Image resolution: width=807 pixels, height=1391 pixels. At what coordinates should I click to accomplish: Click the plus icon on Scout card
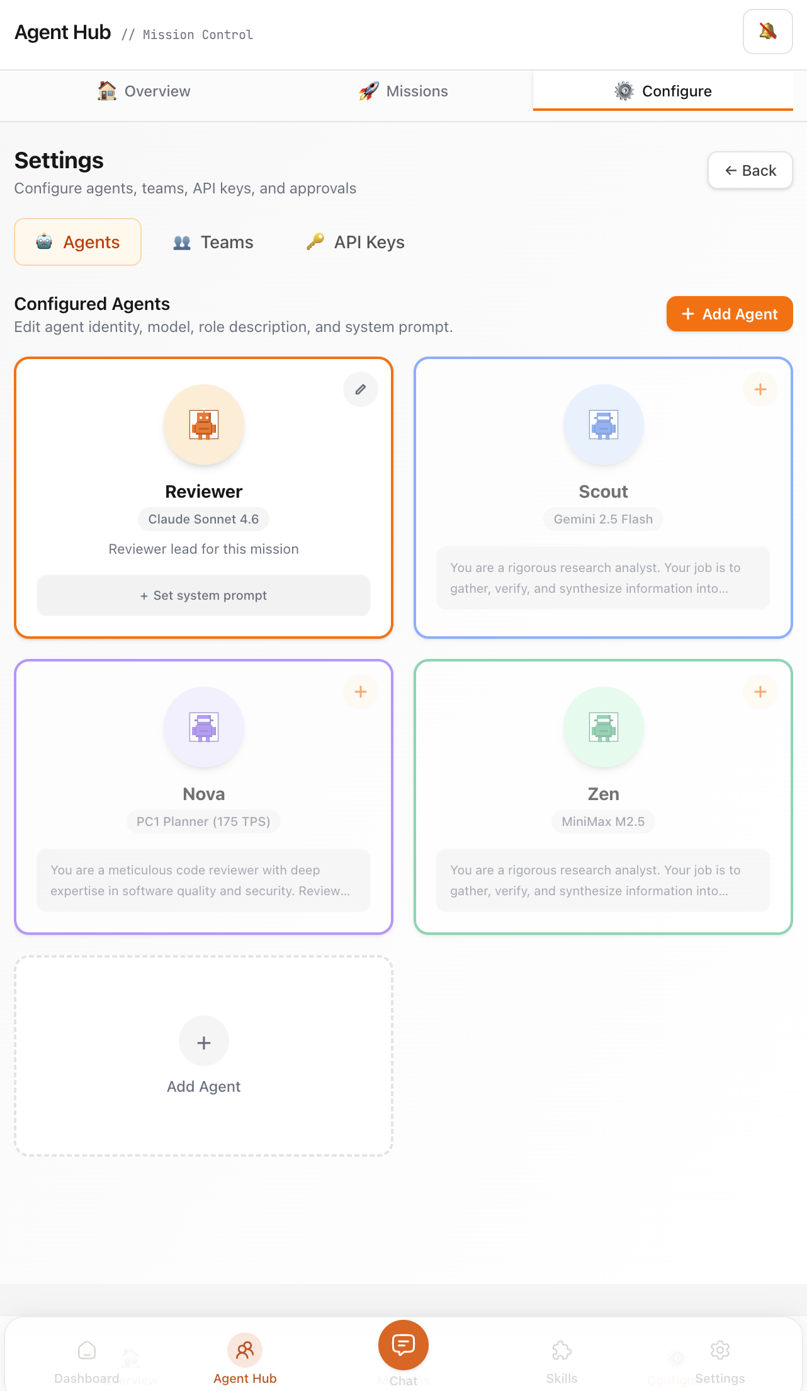click(x=760, y=389)
